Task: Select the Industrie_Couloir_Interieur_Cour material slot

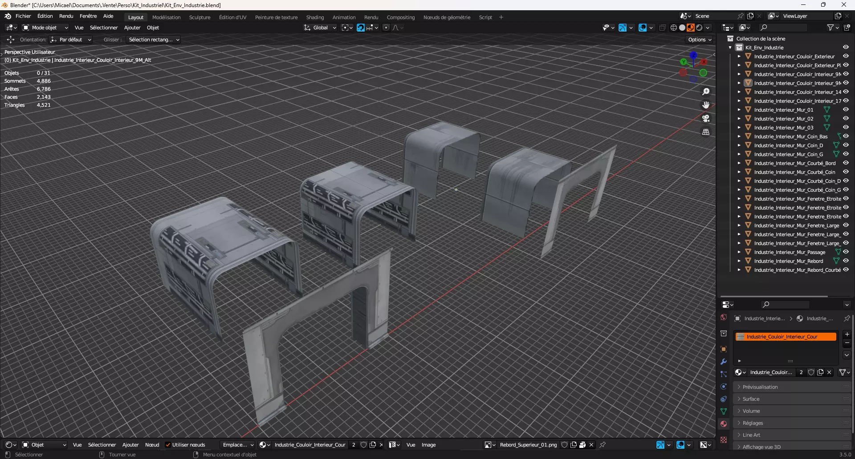Action: coord(786,337)
